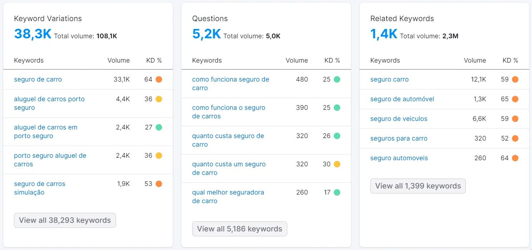Screen dimensions: 532x250
Task: Click orange KD dot for 'seguros para carro'
Action: tap(515, 138)
